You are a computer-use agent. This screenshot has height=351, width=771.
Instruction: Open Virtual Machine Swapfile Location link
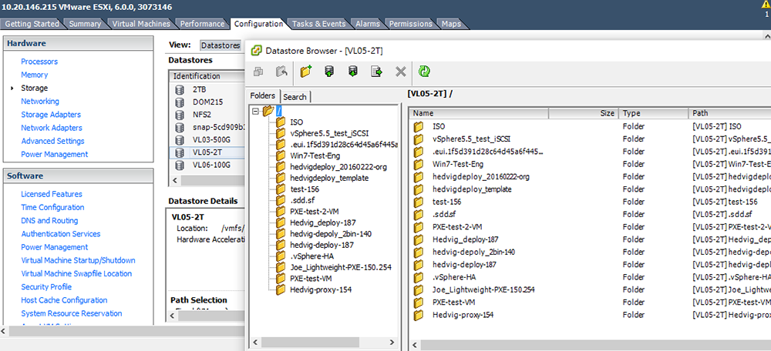pos(76,273)
